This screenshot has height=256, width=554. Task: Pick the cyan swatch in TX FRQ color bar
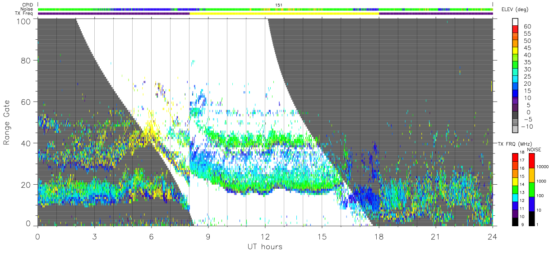click(515, 197)
